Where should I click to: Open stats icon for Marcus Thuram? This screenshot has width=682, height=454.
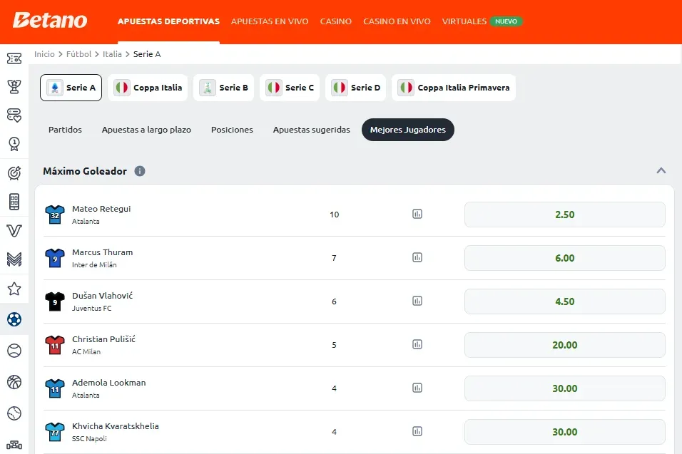(x=417, y=257)
